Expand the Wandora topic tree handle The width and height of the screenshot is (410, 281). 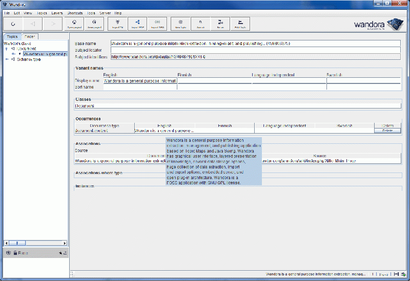coord(14,54)
